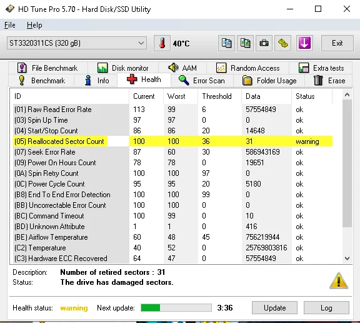This screenshot has height=323, width=360.
Task: Open options with the tools icon
Action: pyautogui.click(x=283, y=43)
